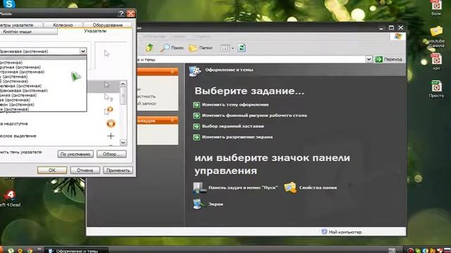Open the Экран display icon

(199, 204)
